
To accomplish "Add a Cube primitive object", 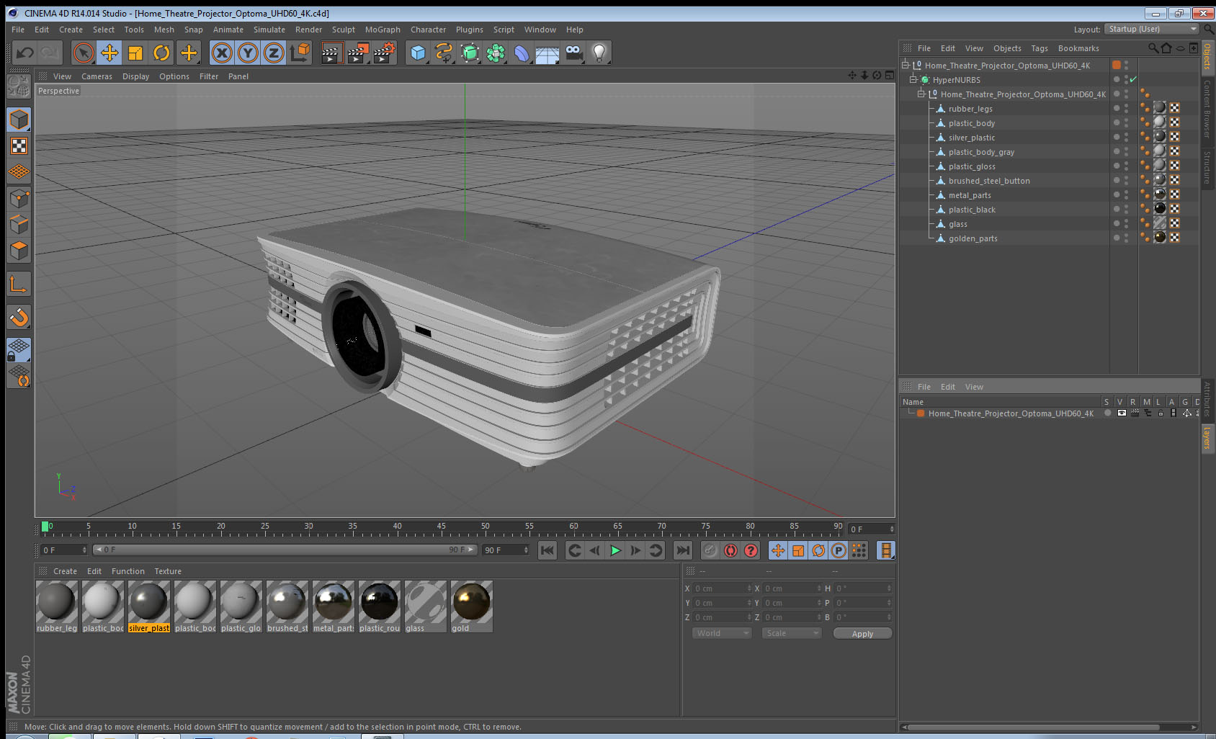I will [x=418, y=53].
